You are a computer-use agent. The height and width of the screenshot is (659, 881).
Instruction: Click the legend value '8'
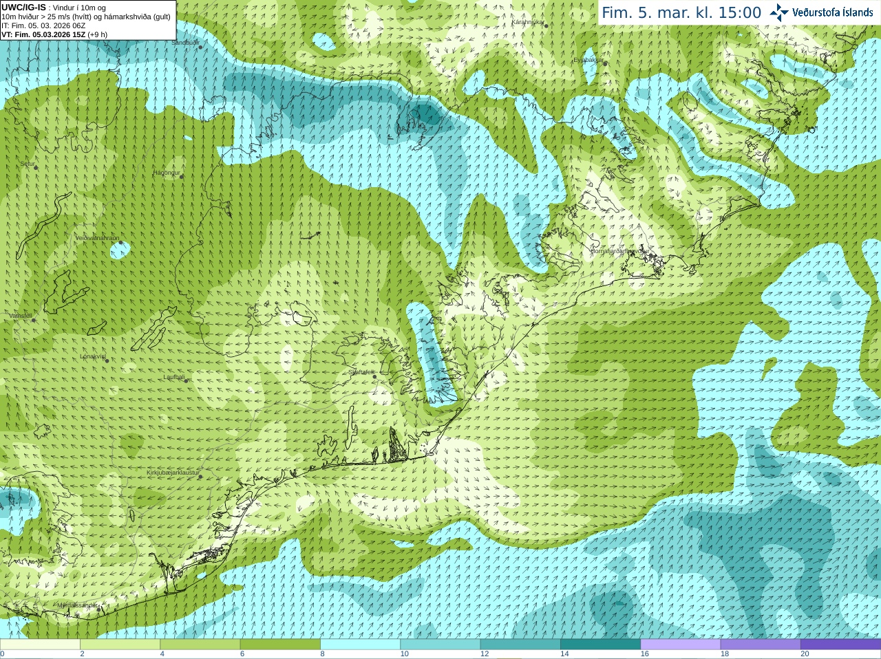(322, 654)
